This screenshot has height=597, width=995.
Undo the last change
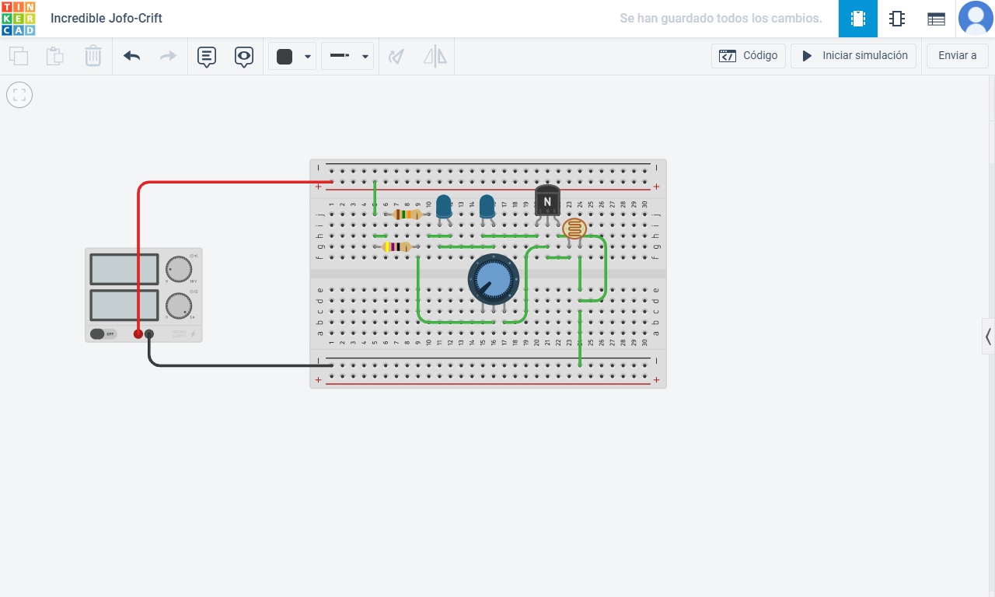tap(131, 56)
